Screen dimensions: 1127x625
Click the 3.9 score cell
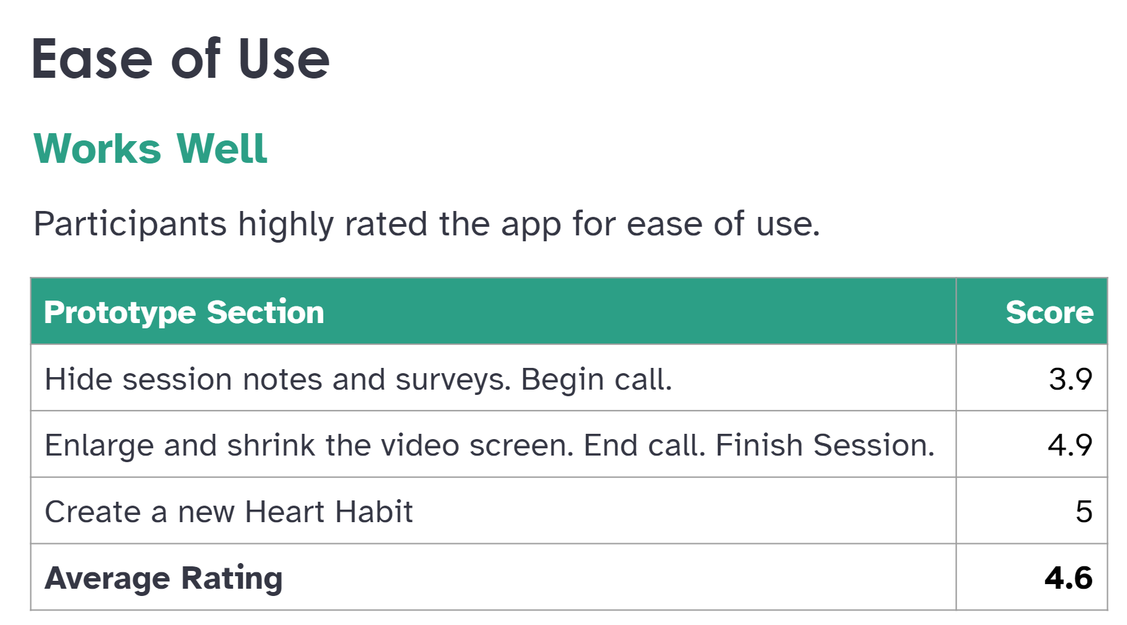point(1032,378)
